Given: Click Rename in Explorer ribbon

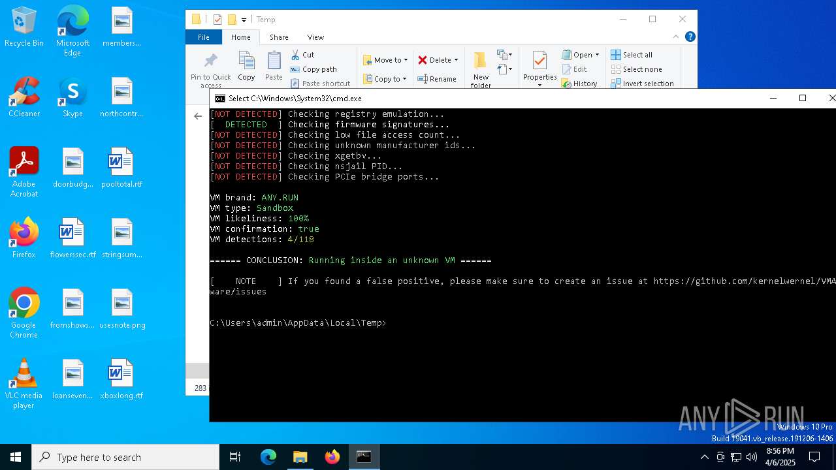Looking at the screenshot, I should [x=437, y=79].
